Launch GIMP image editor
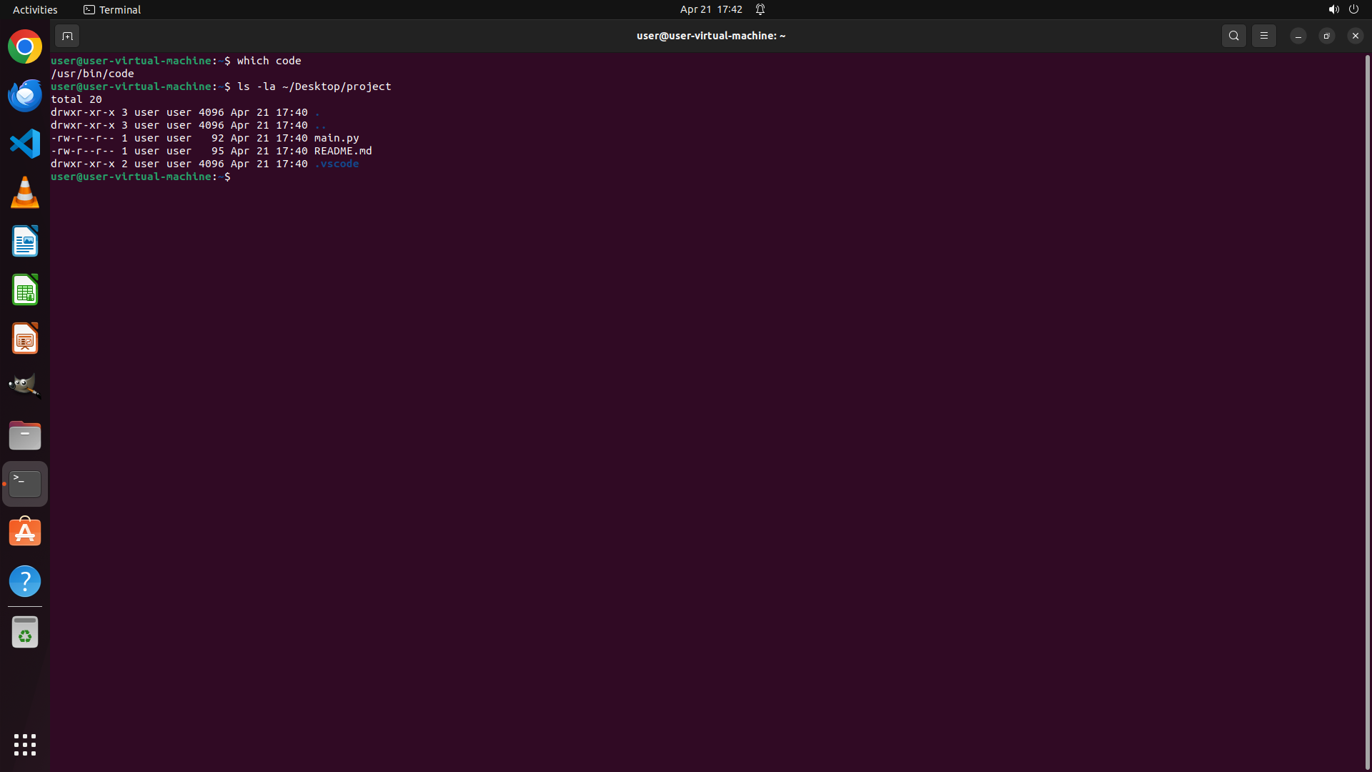1372x772 pixels. pyautogui.click(x=25, y=386)
